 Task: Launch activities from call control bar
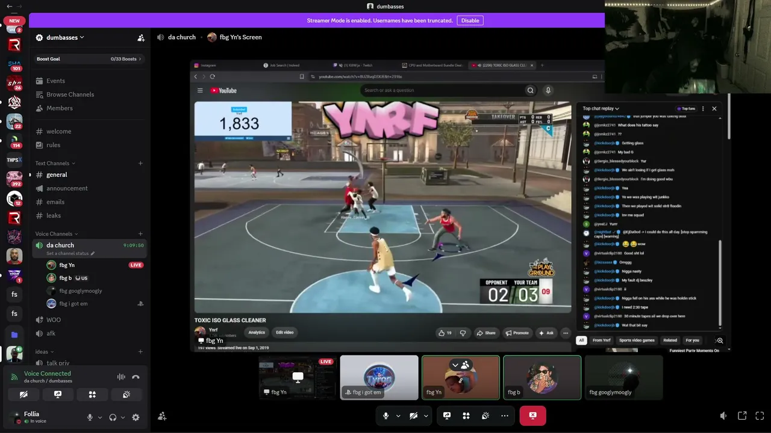pos(466,416)
